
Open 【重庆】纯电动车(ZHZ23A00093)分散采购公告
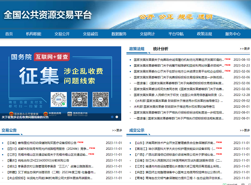coord(38,161)
